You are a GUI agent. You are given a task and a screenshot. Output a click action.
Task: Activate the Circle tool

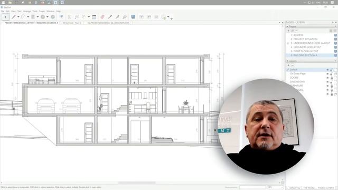[x=43, y=17]
